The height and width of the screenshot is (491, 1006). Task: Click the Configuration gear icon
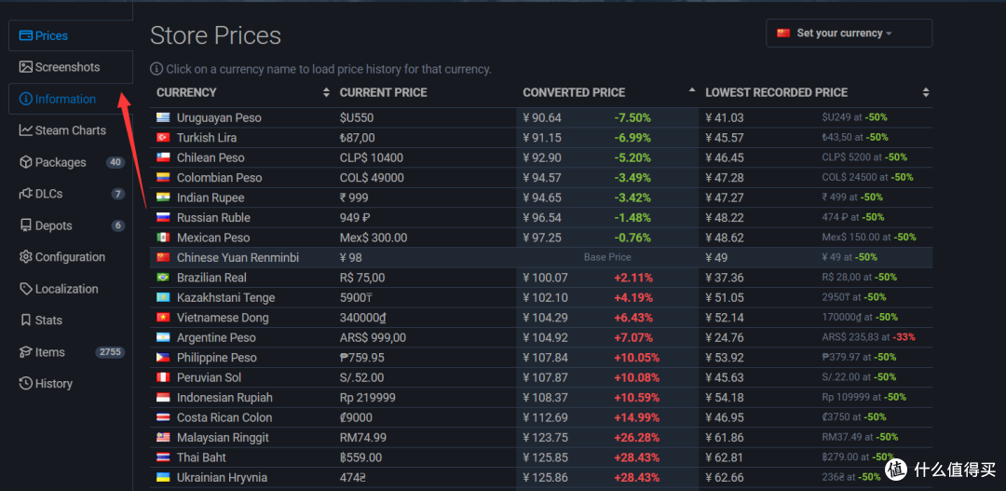[26, 258]
